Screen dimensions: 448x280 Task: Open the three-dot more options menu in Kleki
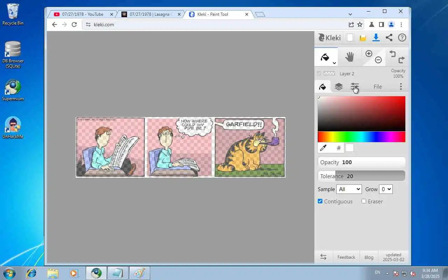pyautogui.click(x=401, y=86)
